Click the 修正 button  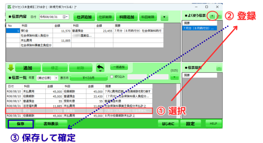click(55, 68)
